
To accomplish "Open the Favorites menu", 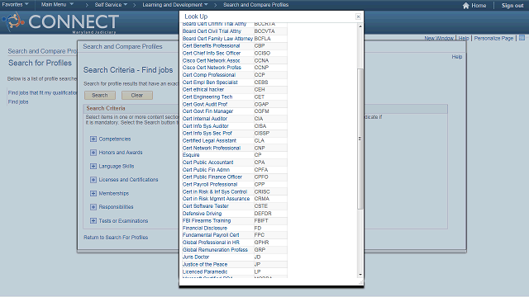I will point(15,5).
